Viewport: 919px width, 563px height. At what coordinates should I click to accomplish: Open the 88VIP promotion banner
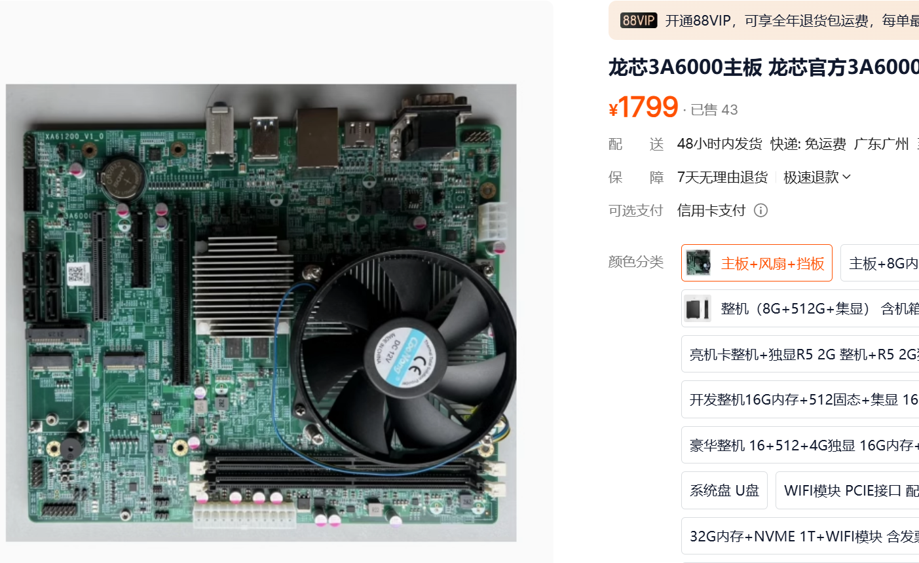coord(764,20)
